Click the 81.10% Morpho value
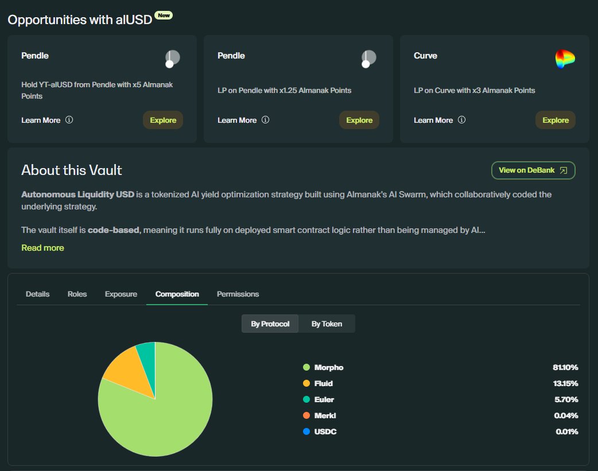This screenshot has height=471, width=598. 566,367
